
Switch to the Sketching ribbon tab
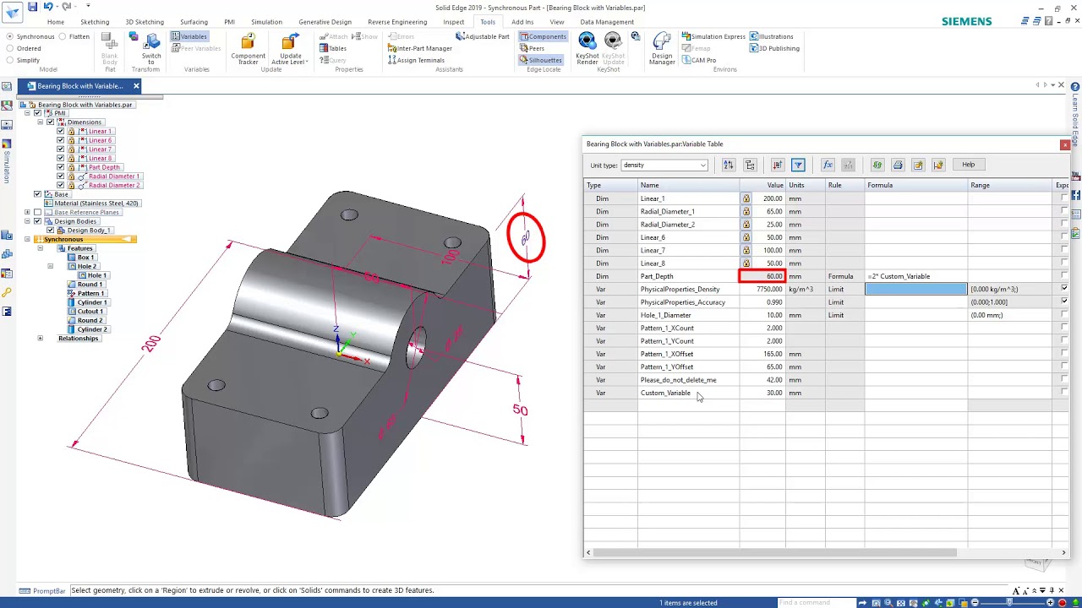95,22
